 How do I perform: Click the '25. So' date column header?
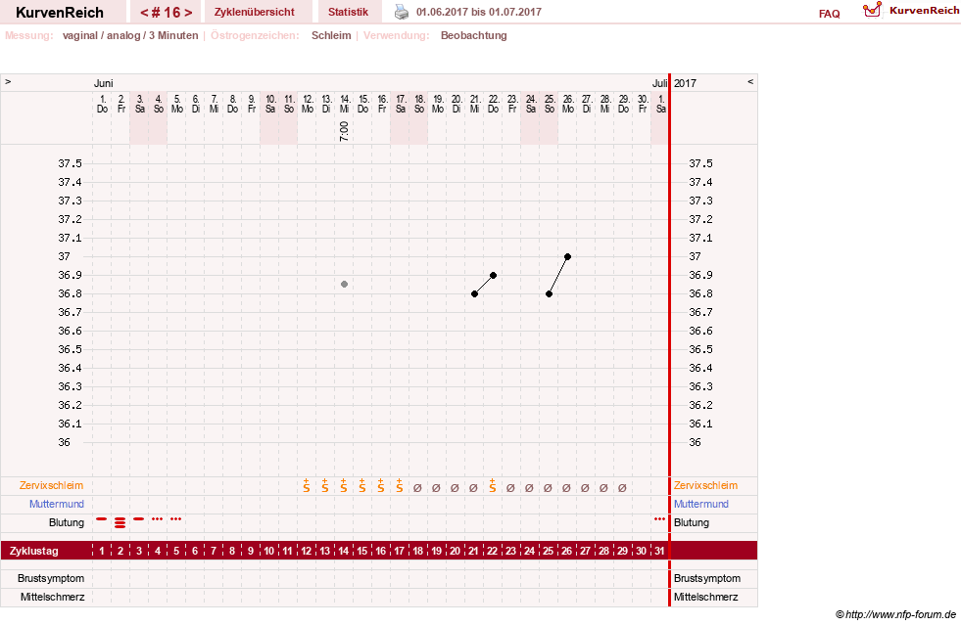pyautogui.click(x=550, y=104)
